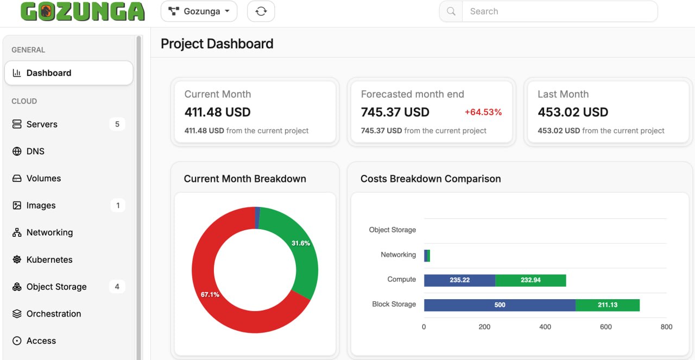Click the Networking bar in the comparison chart
The height and width of the screenshot is (360, 695).
pos(427,255)
